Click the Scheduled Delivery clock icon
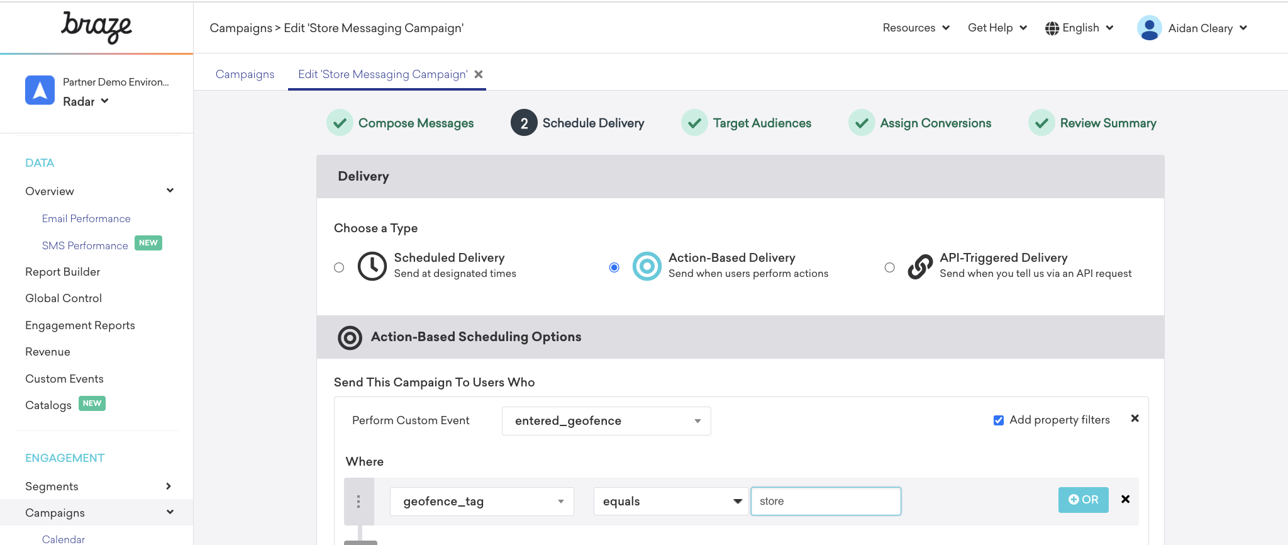The height and width of the screenshot is (545, 1288). pyautogui.click(x=372, y=266)
